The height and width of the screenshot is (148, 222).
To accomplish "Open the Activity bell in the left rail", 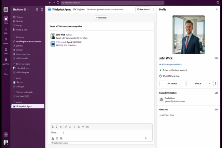I will click(x=6, y=41).
